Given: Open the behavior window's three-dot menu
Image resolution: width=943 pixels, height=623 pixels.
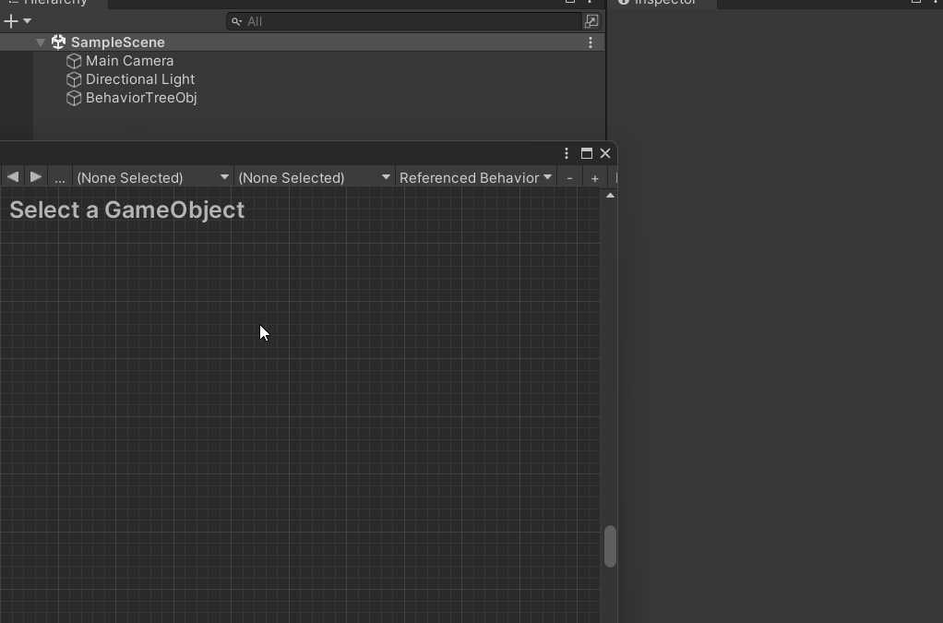Looking at the screenshot, I should (567, 153).
